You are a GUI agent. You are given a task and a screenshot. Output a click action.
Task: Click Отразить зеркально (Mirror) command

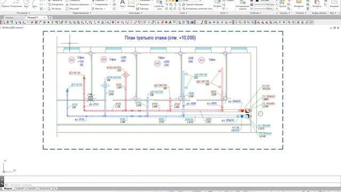[x=77, y=4]
